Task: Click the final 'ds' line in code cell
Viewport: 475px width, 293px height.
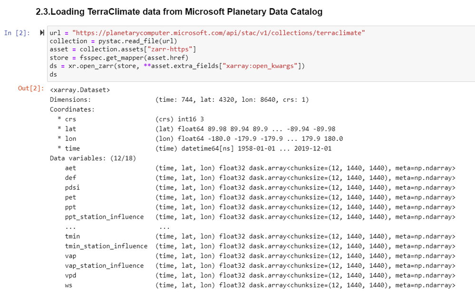Action: [53, 74]
